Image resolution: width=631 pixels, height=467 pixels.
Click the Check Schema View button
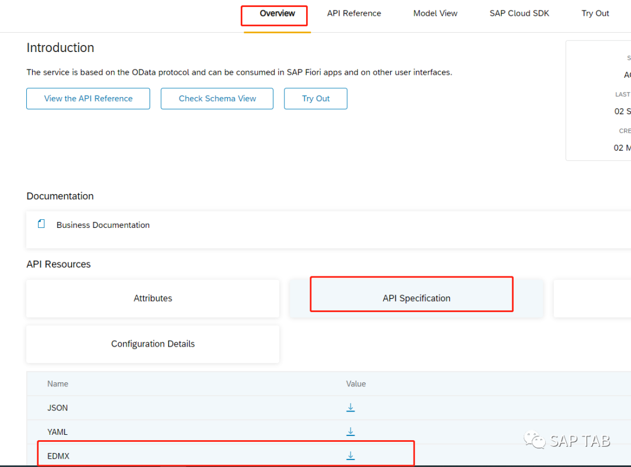coord(217,99)
